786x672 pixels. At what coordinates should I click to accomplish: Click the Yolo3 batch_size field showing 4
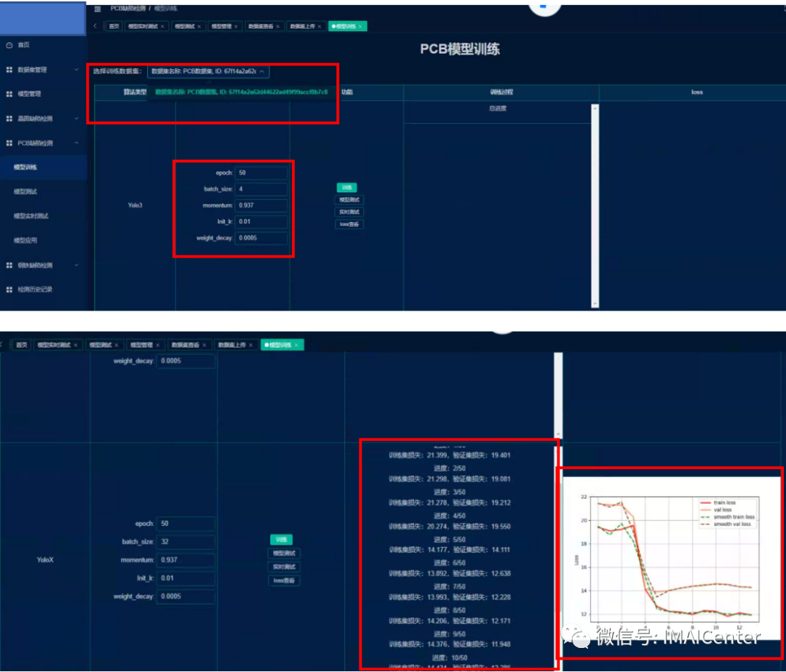click(261, 189)
